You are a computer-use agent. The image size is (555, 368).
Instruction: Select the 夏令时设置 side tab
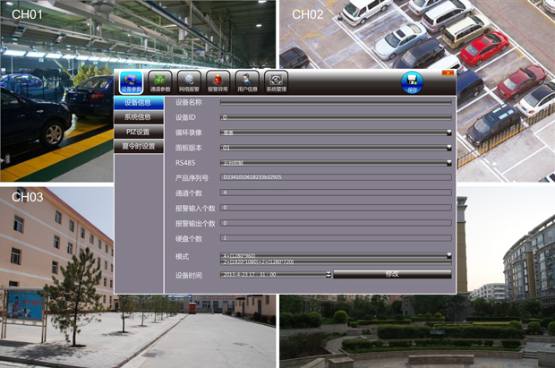tap(139, 146)
